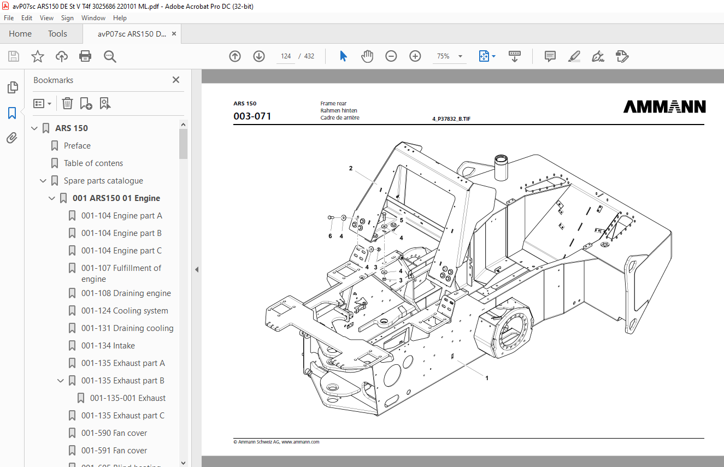Go to the next page using the down arrow
Viewport: 724px width, 467px height.
(x=259, y=56)
